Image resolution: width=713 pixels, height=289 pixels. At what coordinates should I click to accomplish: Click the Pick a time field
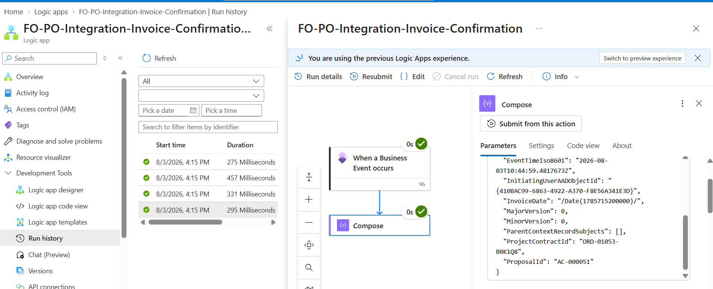(232, 111)
